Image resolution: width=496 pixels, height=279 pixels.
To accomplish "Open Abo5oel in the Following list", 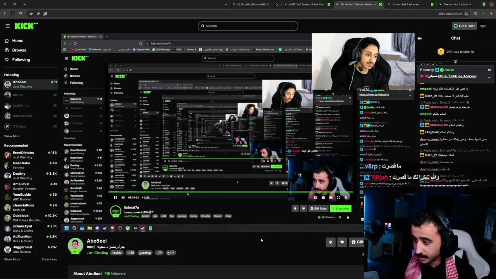I will (30, 84).
